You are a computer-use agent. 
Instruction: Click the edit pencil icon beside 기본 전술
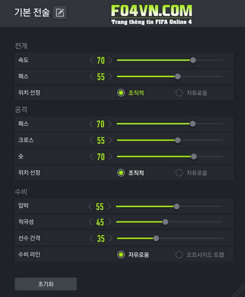point(60,13)
